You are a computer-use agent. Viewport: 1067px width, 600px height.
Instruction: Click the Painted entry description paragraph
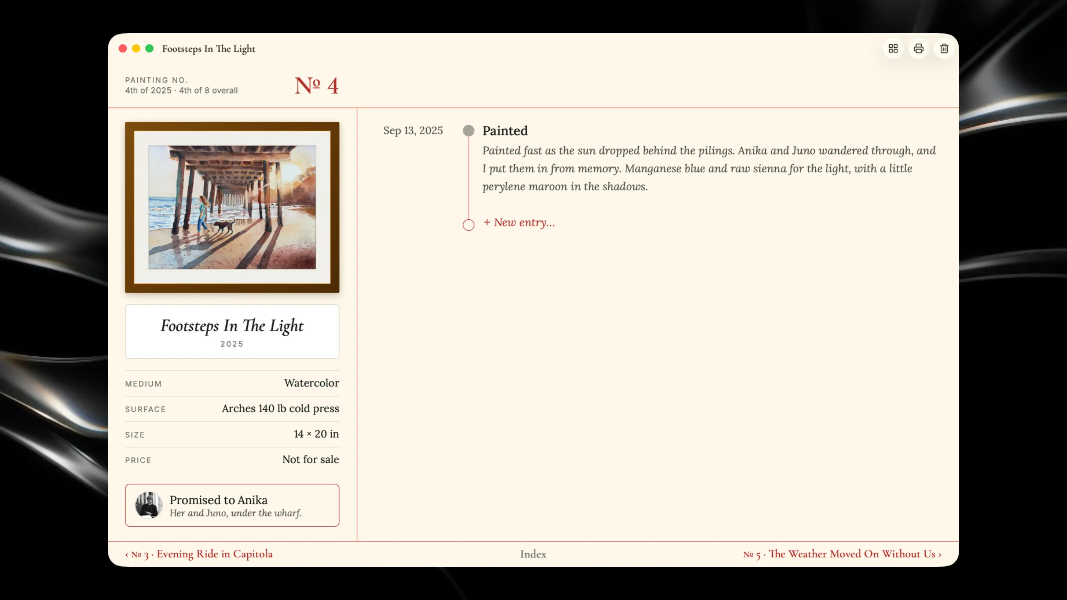709,169
